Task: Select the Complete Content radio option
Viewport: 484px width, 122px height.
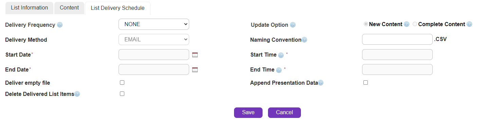Action: point(415,24)
